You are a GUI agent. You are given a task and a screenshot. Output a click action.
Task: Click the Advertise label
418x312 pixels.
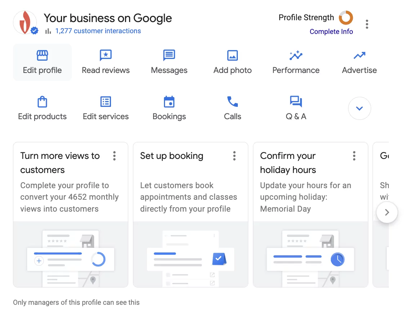[x=359, y=70]
